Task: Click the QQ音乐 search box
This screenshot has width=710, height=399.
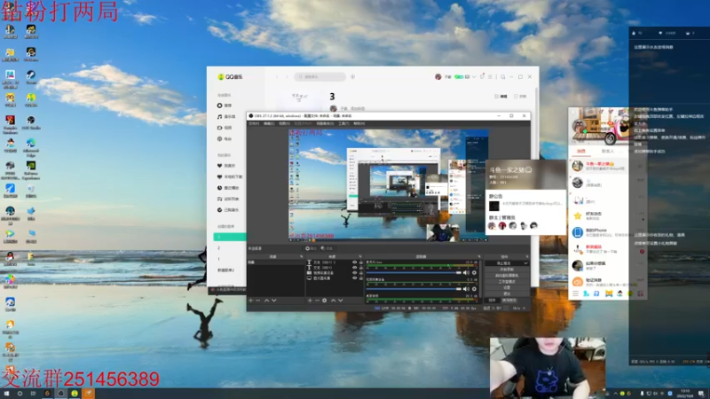Action: pos(319,76)
